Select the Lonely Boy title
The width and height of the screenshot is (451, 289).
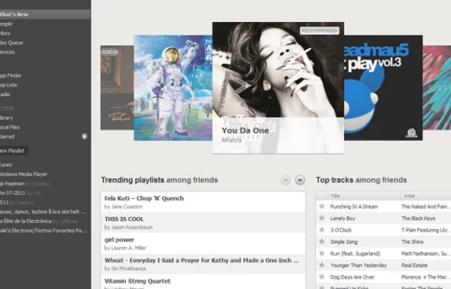tap(342, 219)
